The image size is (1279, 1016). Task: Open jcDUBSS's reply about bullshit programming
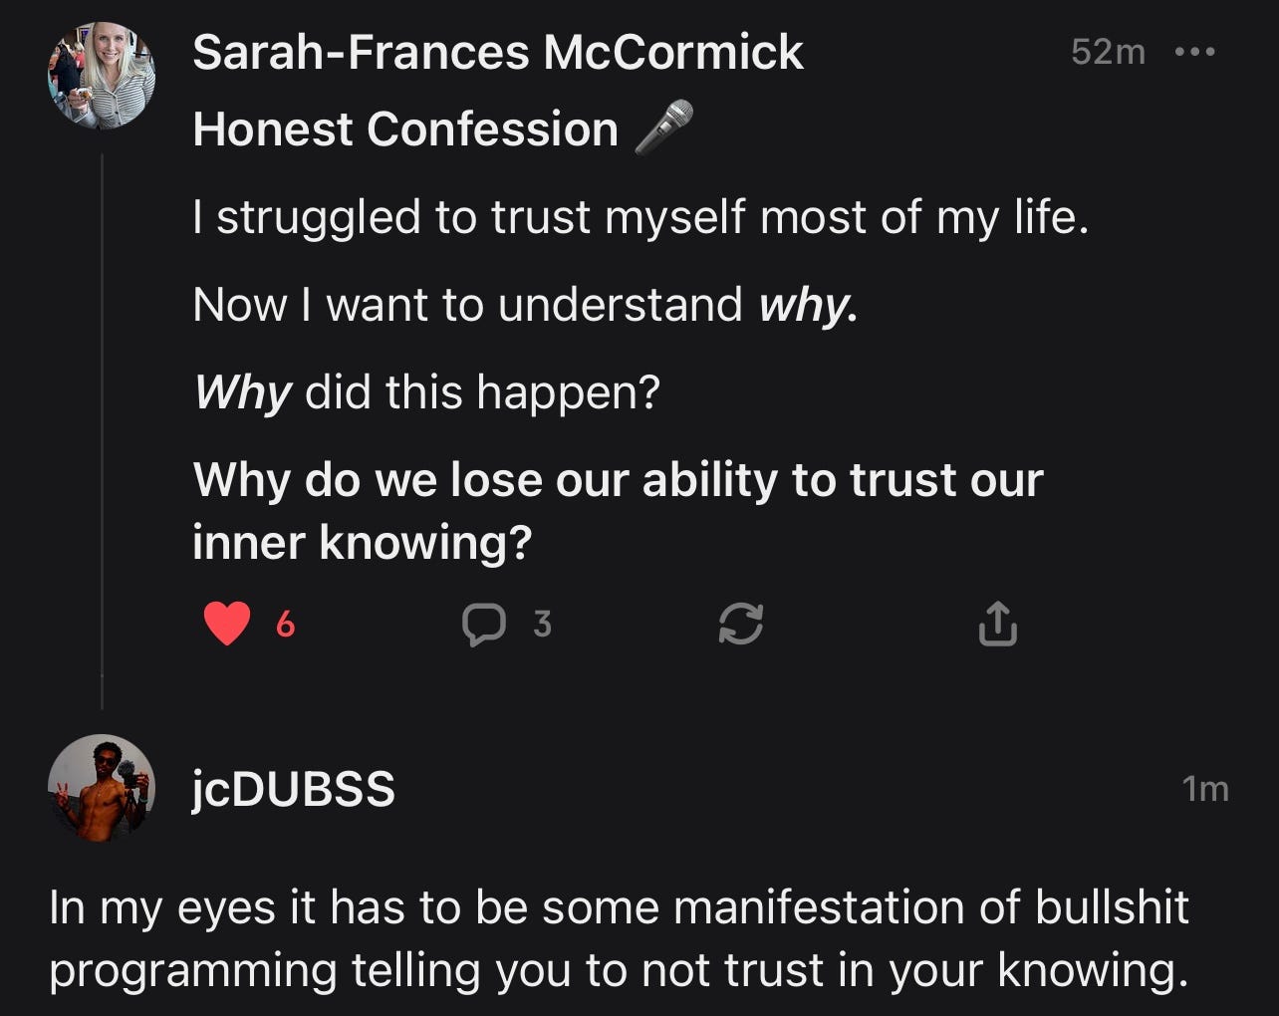coord(619,939)
